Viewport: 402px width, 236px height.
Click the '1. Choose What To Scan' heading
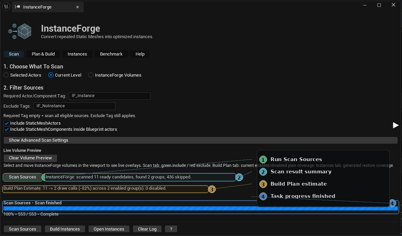click(33, 67)
